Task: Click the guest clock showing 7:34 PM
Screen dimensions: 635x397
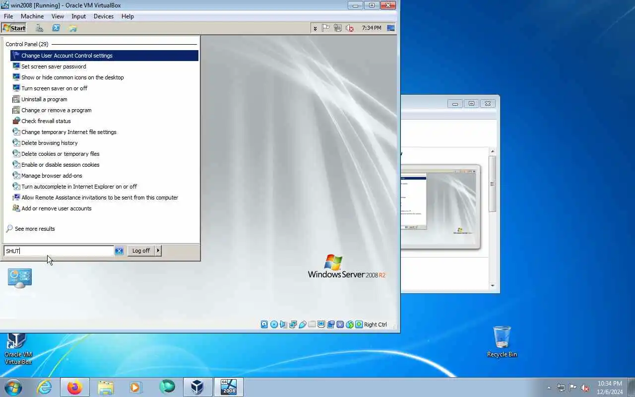Action: pyautogui.click(x=372, y=28)
